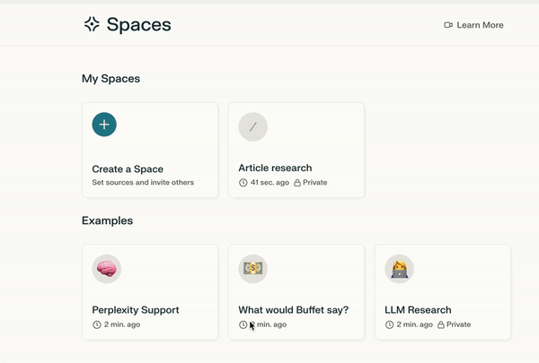The height and width of the screenshot is (363, 539).
Task: Click the Spaces page title
Action: click(139, 25)
